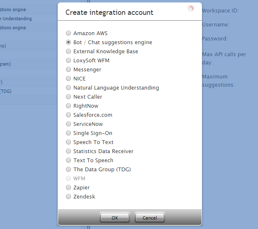
Task: Select the Understanding row in background list
Action: click(28, 19)
